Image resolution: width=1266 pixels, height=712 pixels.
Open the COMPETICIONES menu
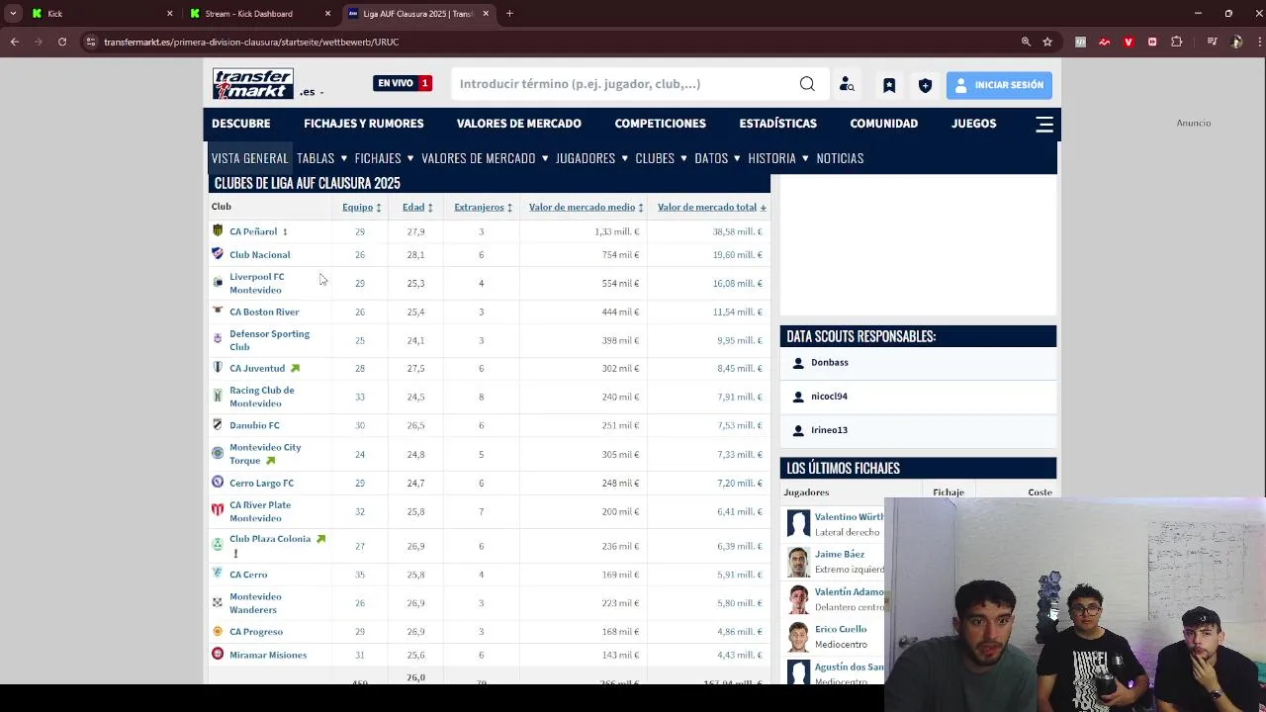point(660,124)
